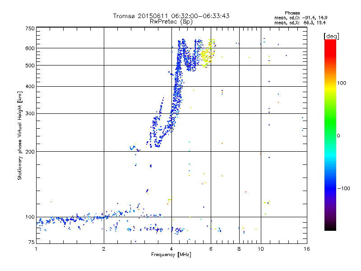
Task: Select the 'RwPretec (8p)' subtitle text
Action: [171, 22]
